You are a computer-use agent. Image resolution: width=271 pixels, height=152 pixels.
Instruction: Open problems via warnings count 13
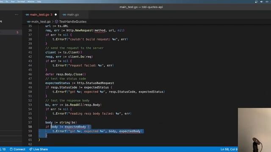click(3, 149)
